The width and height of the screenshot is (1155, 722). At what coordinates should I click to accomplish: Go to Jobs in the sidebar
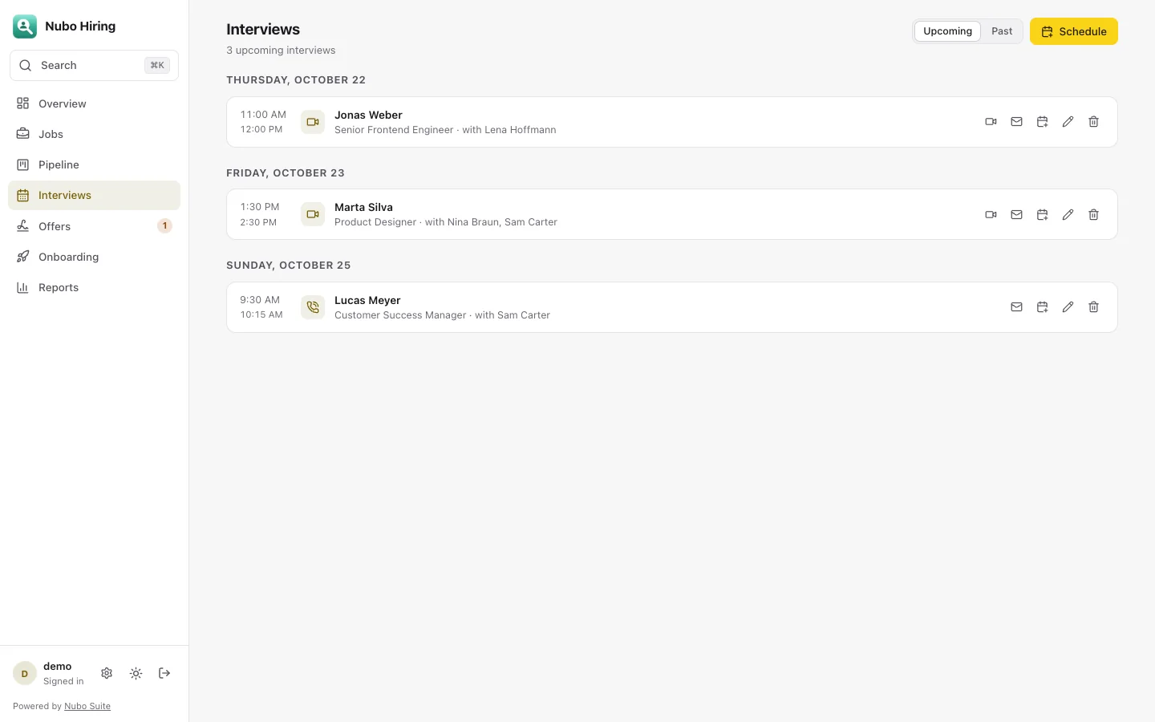(94, 134)
